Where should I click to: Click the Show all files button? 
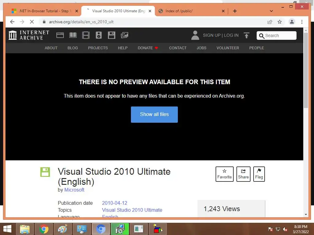(x=155, y=114)
